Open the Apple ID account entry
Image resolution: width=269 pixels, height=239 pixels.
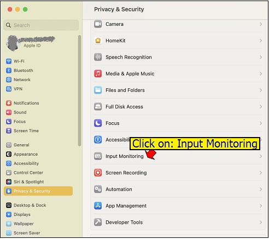[x=31, y=43]
